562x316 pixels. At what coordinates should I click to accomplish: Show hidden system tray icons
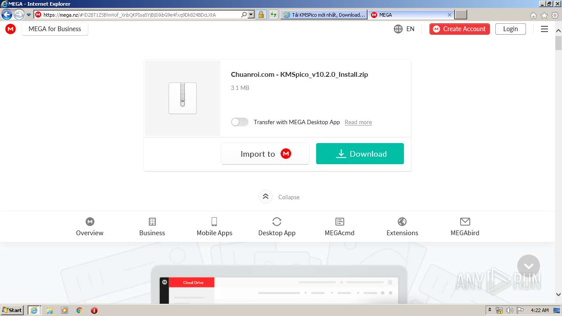(490, 310)
